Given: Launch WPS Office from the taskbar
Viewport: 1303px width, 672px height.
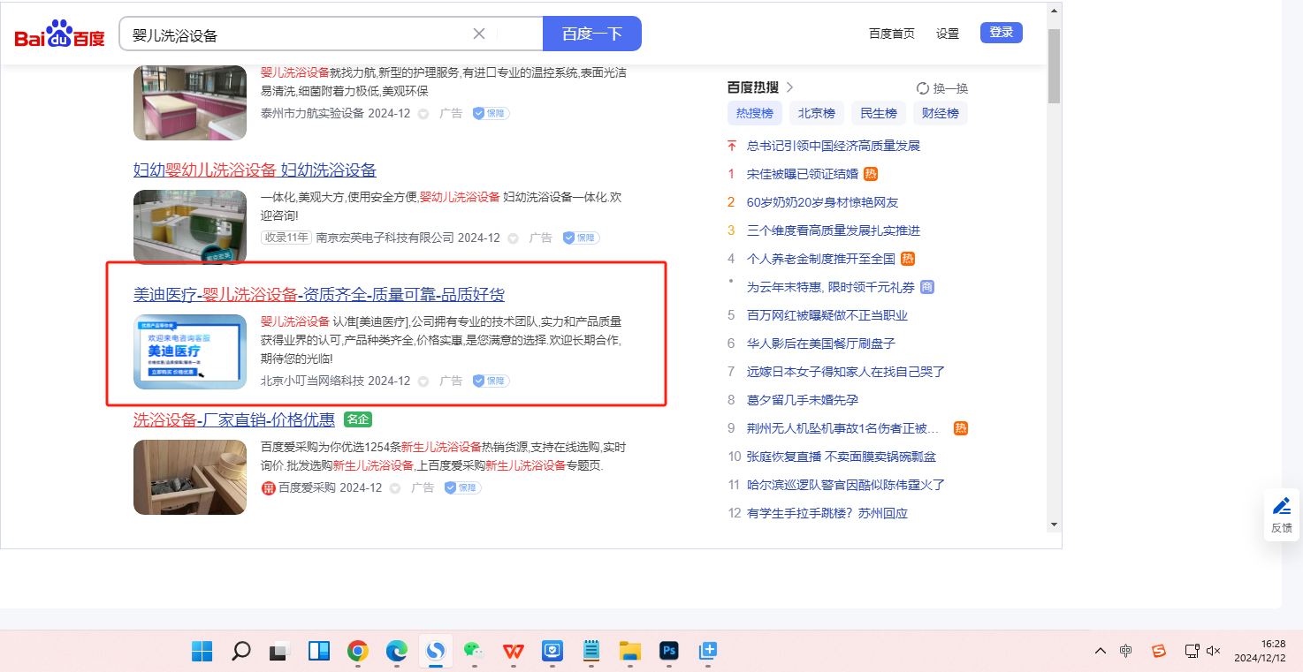Looking at the screenshot, I should click(x=514, y=652).
